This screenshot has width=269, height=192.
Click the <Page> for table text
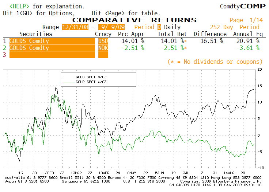pos(132,13)
